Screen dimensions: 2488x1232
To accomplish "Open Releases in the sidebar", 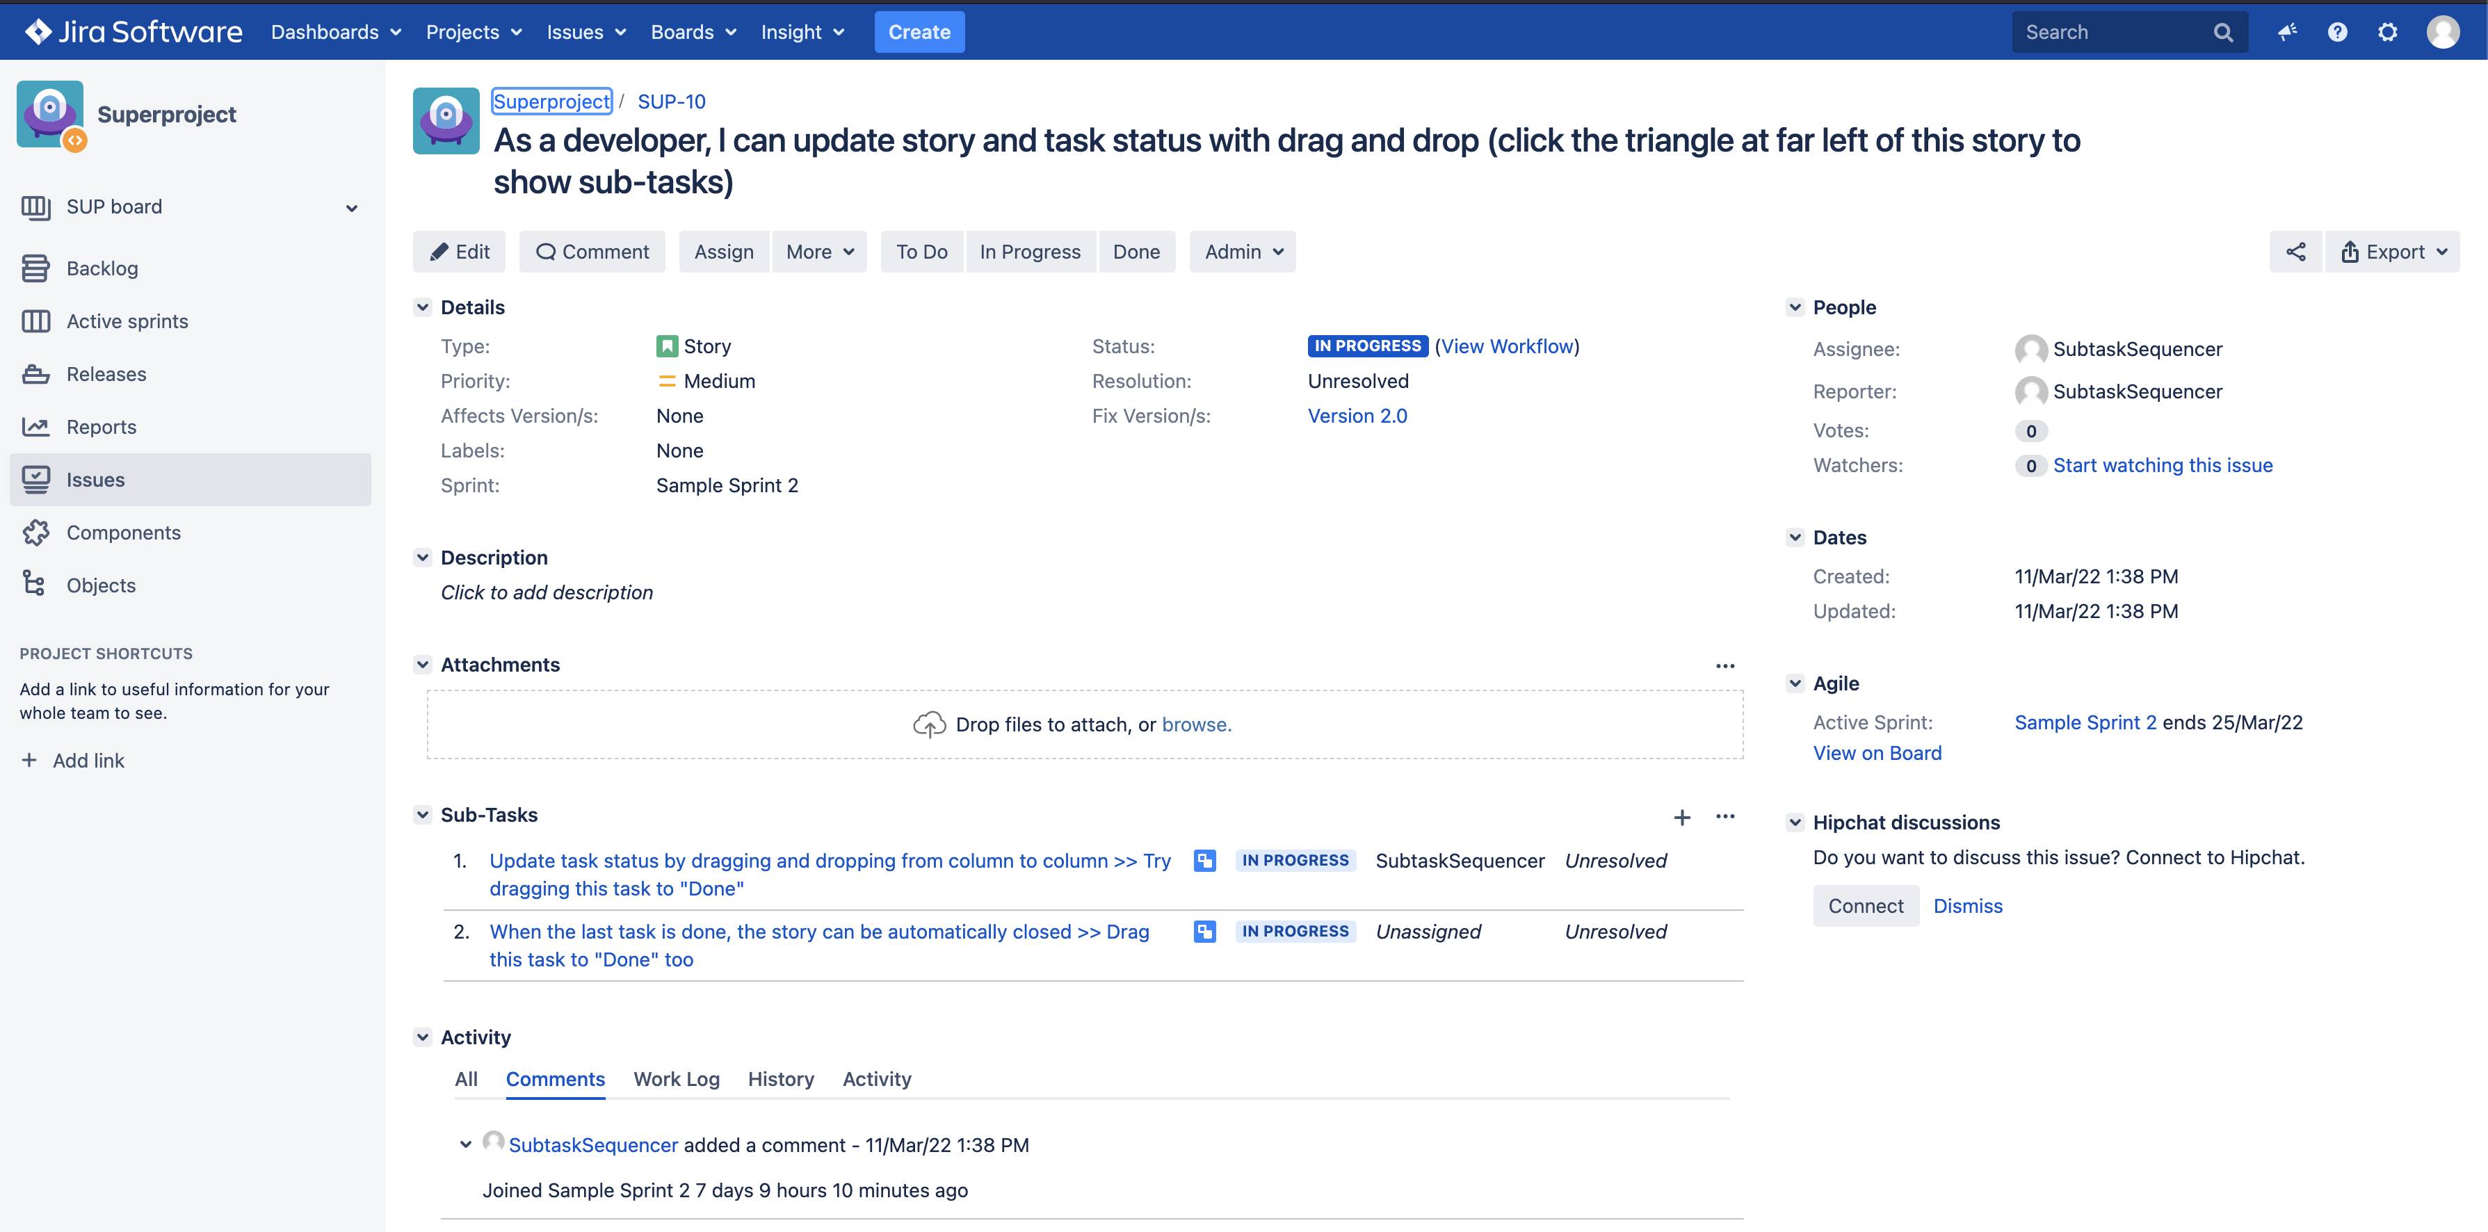I will 106,375.
